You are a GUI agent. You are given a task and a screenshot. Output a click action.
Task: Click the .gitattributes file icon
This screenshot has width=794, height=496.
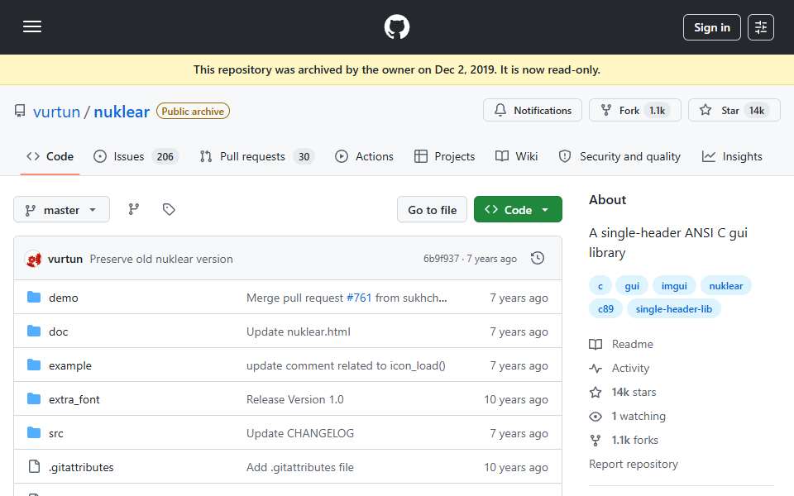click(x=34, y=466)
